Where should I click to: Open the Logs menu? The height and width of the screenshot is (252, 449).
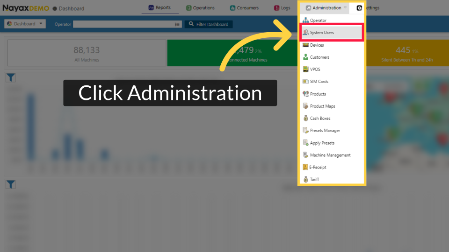click(x=282, y=8)
